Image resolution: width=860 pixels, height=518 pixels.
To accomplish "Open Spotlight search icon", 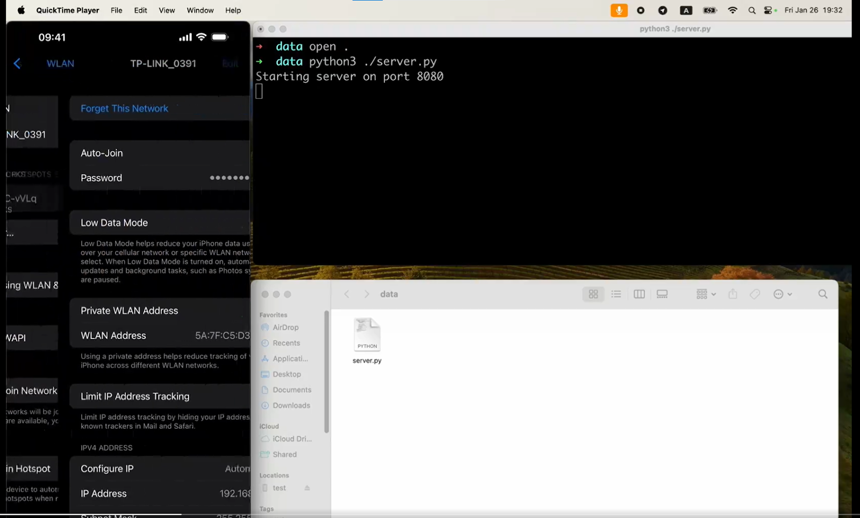I will (x=752, y=10).
